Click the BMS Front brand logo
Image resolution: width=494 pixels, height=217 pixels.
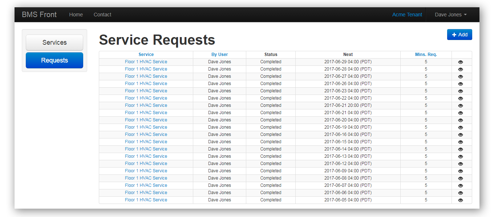pyautogui.click(x=39, y=15)
